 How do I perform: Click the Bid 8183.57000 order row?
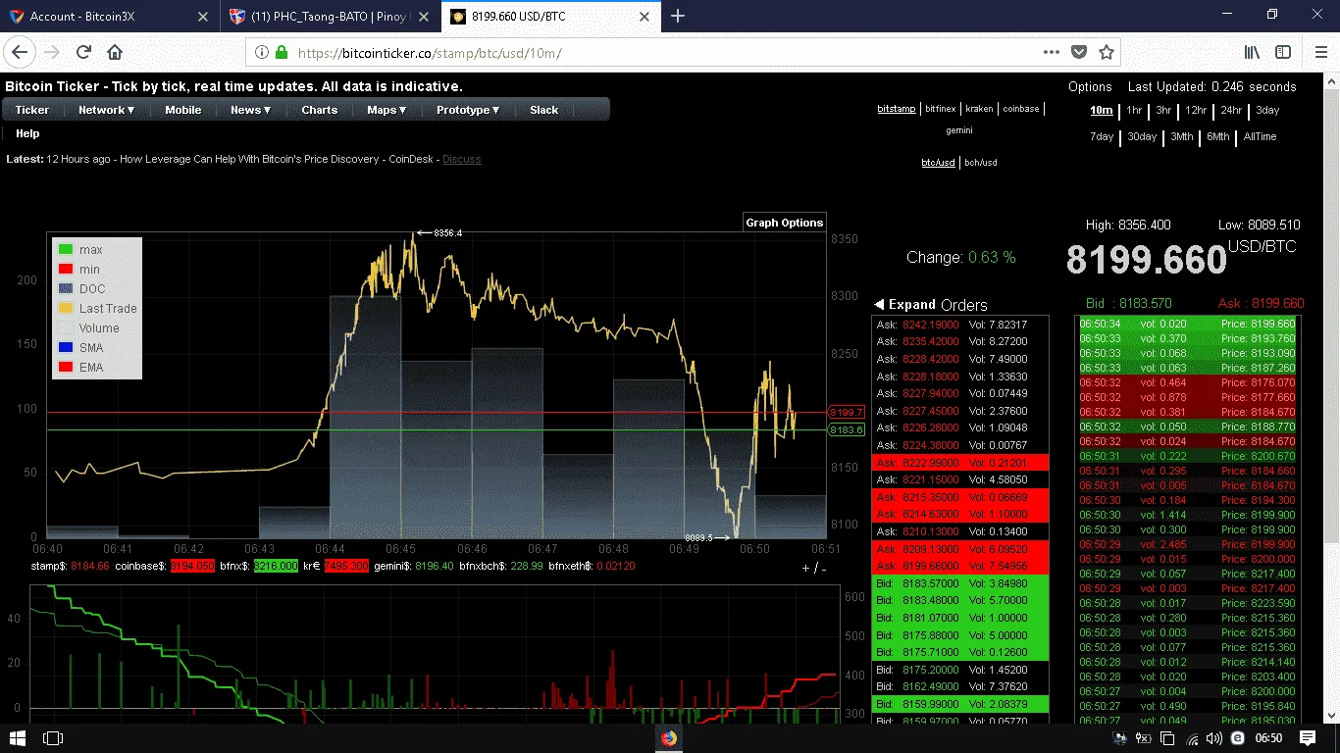pos(960,583)
